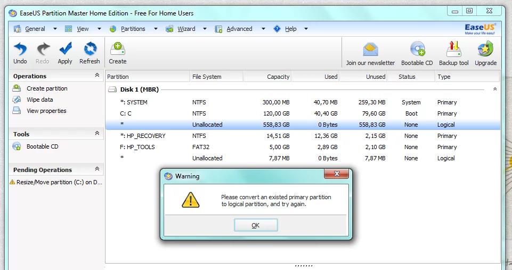The width and height of the screenshot is (512, 270).
Task: Click the Create partition sidebar icon
Action: 17,88
